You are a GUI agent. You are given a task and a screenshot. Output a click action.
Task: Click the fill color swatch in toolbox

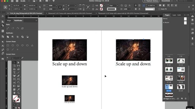click(15, 97)
